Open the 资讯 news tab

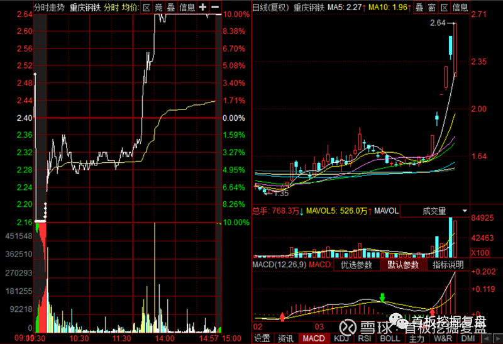tap(285, 338)
